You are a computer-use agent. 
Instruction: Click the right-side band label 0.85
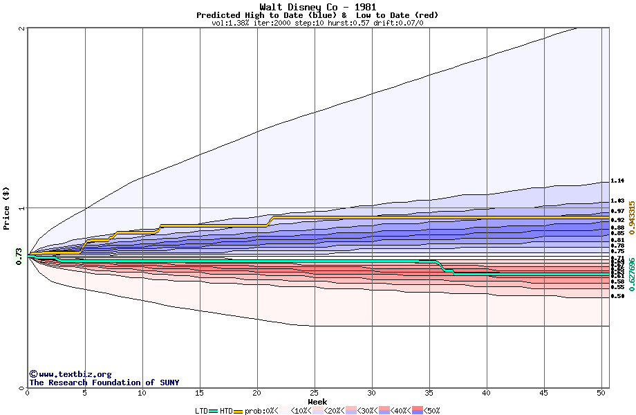pyautogui.click(x=617, y=233)
